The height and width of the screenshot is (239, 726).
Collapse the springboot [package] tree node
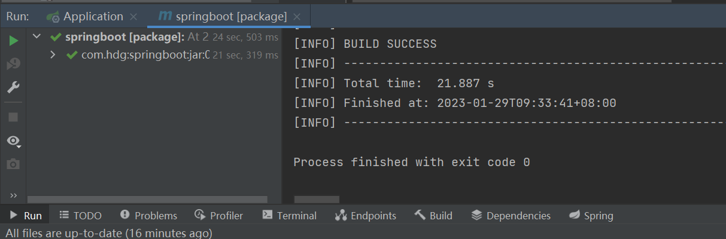pyautogui.click(x=37, y=37)
